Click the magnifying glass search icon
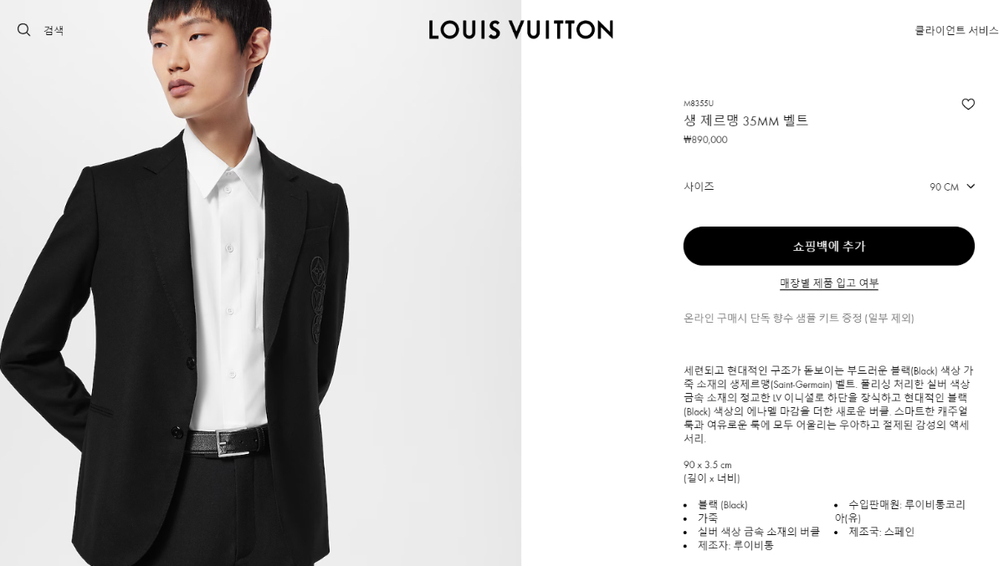1004x566 pixels. coord(23,30)
